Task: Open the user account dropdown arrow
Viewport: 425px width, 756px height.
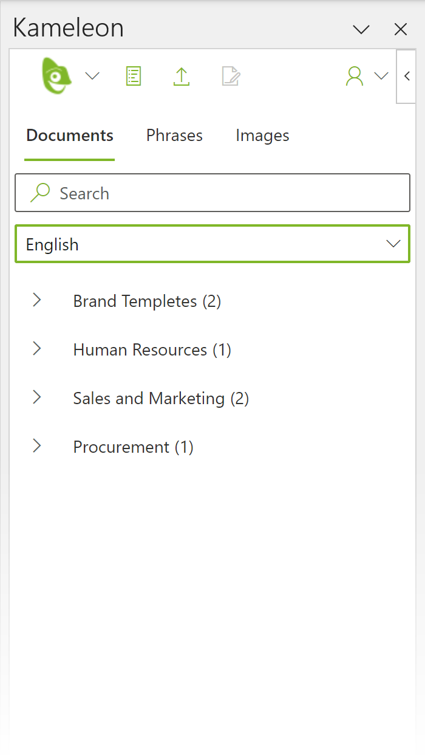Action: (381, 76)
